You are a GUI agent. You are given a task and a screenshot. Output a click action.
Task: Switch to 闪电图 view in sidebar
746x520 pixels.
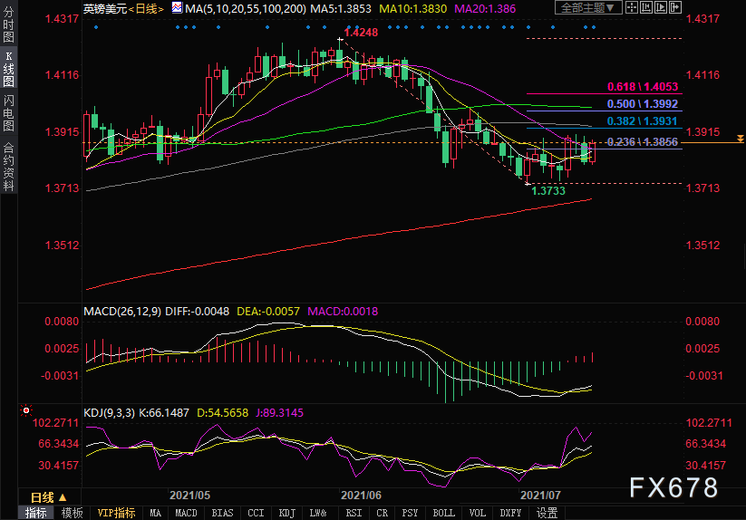8,111
